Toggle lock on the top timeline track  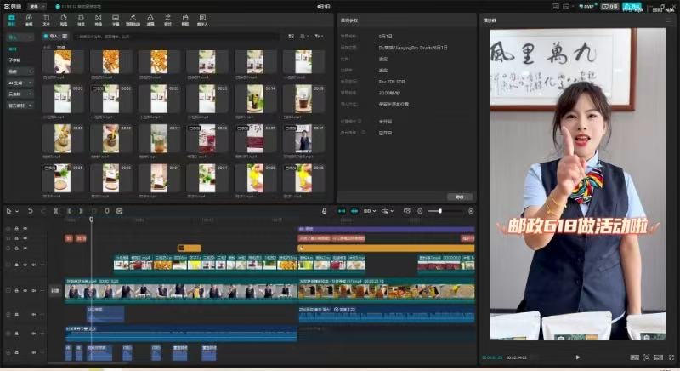pos(16,228)
